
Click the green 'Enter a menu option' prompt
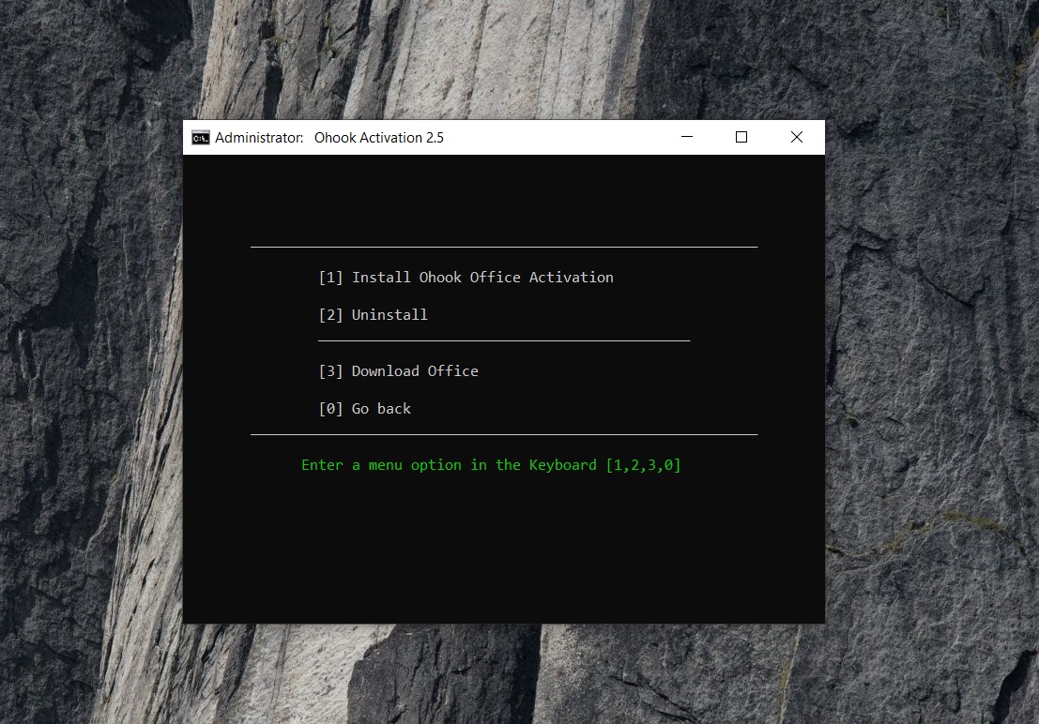pos(491,465)
